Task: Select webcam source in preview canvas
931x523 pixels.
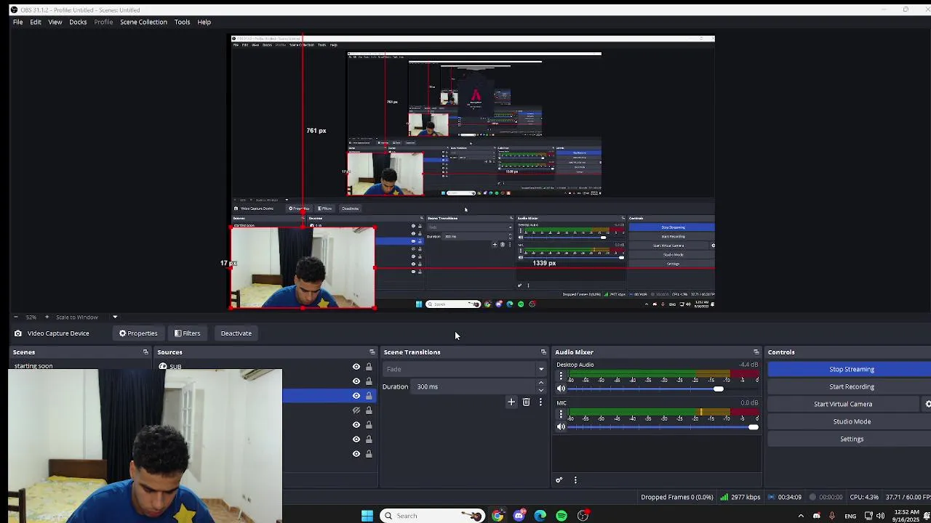Action: 303,267
